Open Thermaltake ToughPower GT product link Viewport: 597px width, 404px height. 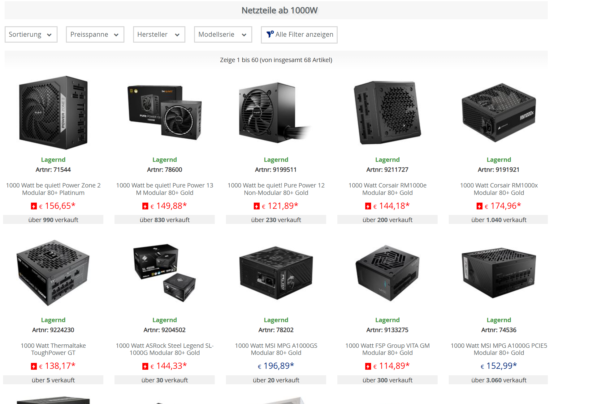pos(53,349)
